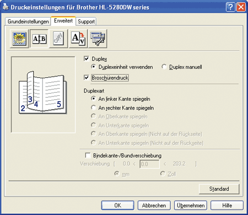Open the Device Options icon with wrench
The height and width of the screenshot is (215, 248).
pos(98,39)
